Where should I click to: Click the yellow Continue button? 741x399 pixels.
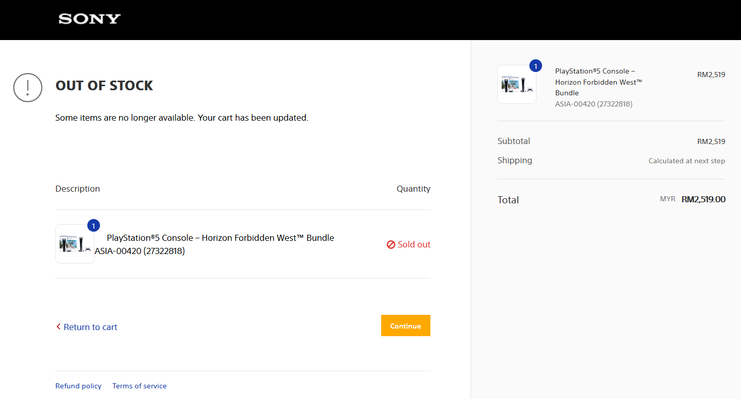pyautogui.click(x=406, y=325)
